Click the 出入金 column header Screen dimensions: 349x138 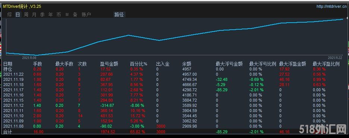click(163, 64)
